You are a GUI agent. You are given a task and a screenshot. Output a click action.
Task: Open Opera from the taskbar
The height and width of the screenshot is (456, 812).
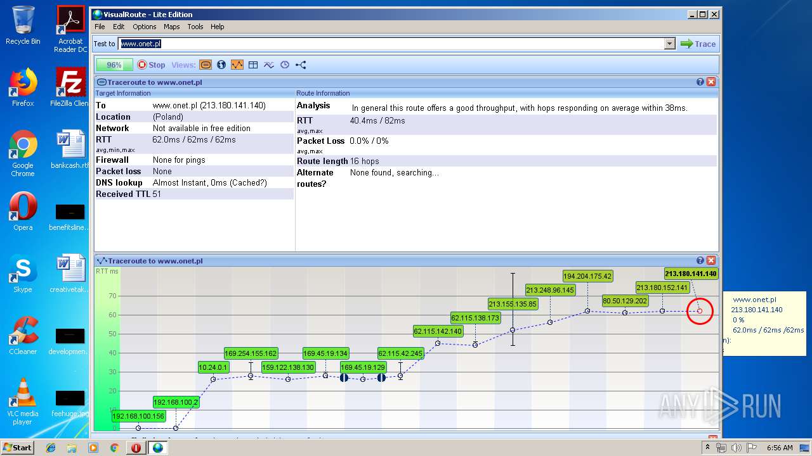click(x=136, y=448)
